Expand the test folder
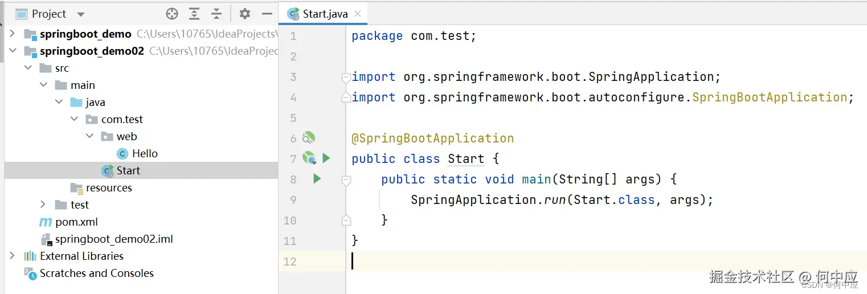 click(43, 205)
